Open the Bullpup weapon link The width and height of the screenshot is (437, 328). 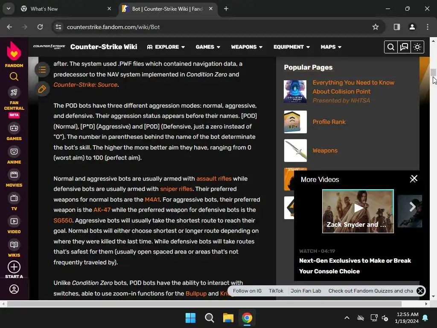pos(196,293)
